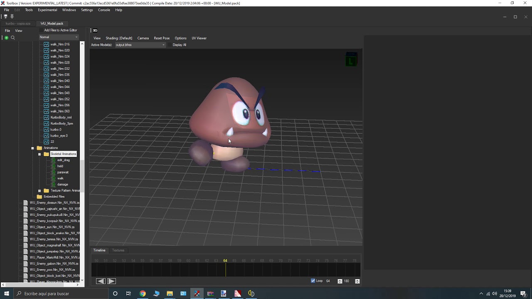Open the viewport Camera menu

click(x=143, y=38)
